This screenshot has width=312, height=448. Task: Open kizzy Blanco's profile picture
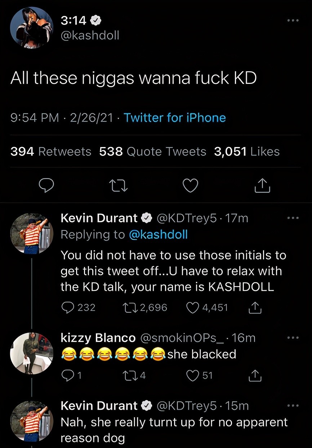32,353
